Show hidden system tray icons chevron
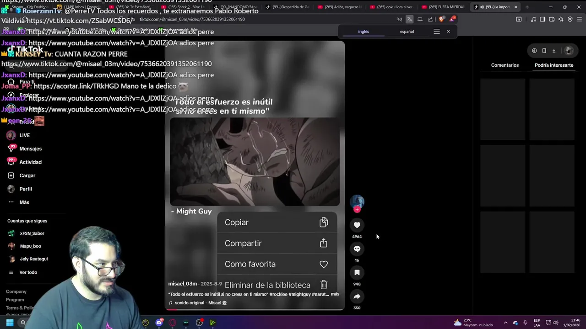The height and width of the screenshot is (329, 586). tap(505, 323)
